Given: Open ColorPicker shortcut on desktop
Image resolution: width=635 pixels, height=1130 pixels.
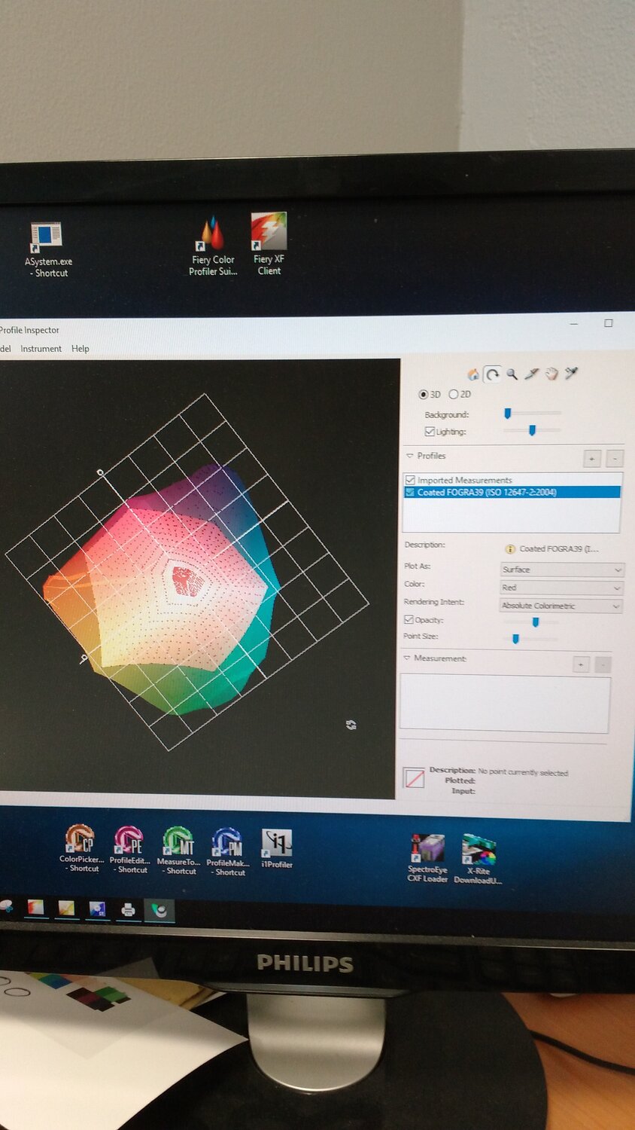Looking at the screenshot, I should click(x=81, y=848).
